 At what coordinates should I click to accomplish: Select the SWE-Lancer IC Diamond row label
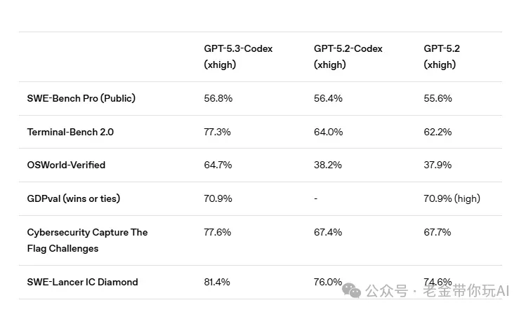[x=82, y=282]
